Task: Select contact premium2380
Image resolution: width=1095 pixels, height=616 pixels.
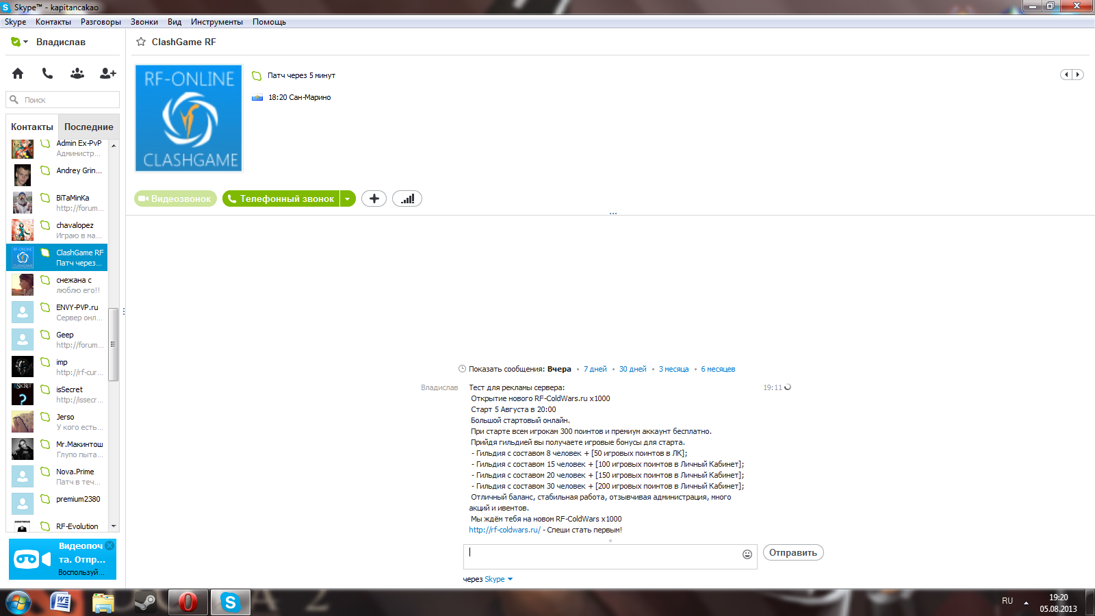Action: tap(57, 504)
